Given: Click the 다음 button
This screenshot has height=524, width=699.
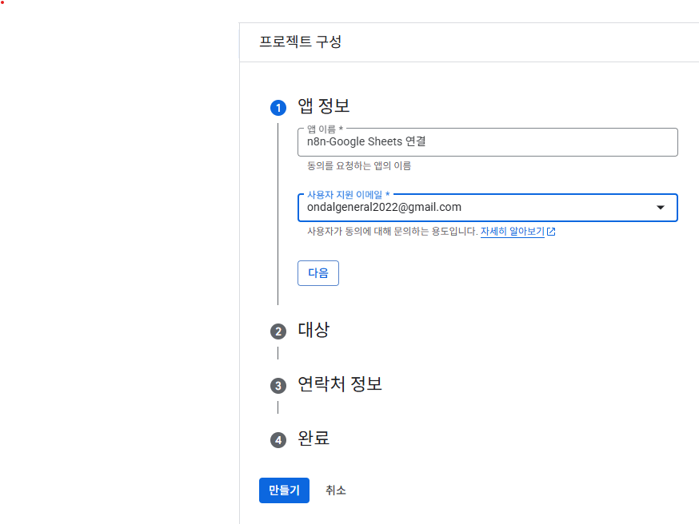Looking at the screenshot, I should coord(318,273).
